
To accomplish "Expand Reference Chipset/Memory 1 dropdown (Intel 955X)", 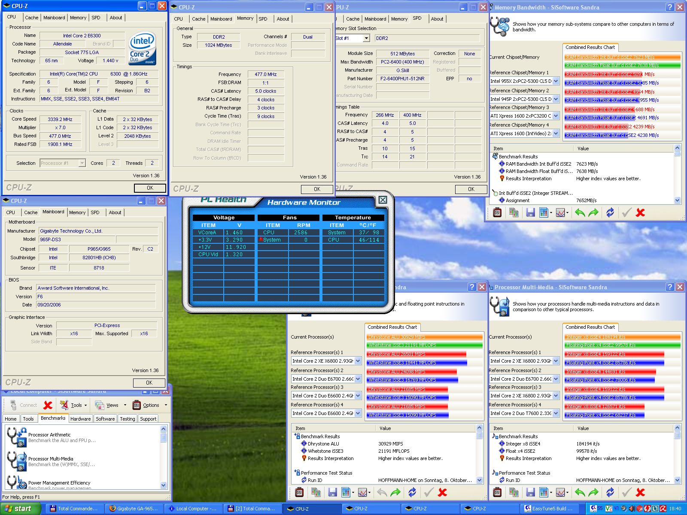I will pos(556,81).
